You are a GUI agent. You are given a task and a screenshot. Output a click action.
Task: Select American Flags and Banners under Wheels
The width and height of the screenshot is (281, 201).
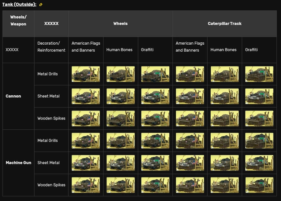point(86,50)
